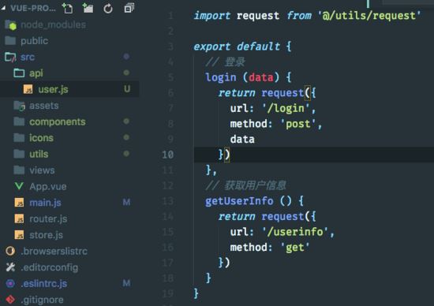Collapse all folders in the explorer
The height and width of the screenshot is (306, 434).
tap(129, 8)
